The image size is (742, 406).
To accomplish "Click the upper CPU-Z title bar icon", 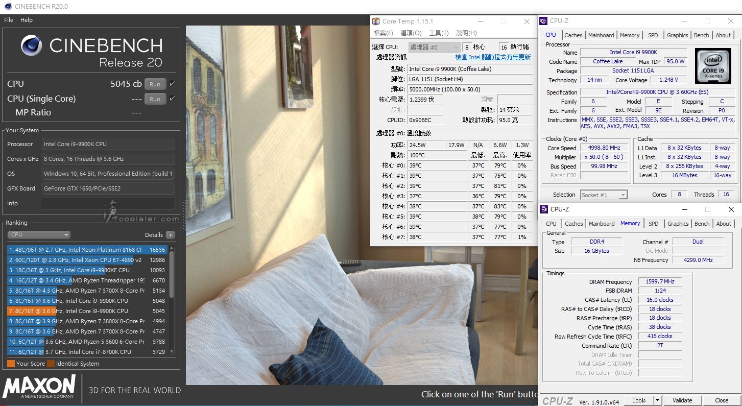I will [x=544, y=21].
